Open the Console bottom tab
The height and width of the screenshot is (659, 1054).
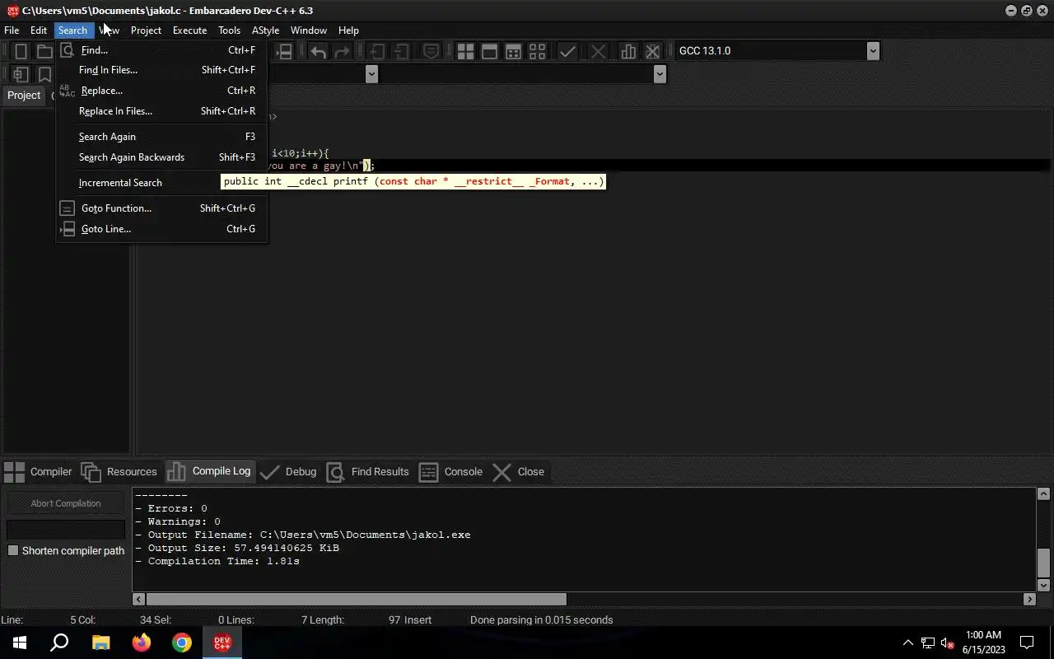click(x=451, y=472)
